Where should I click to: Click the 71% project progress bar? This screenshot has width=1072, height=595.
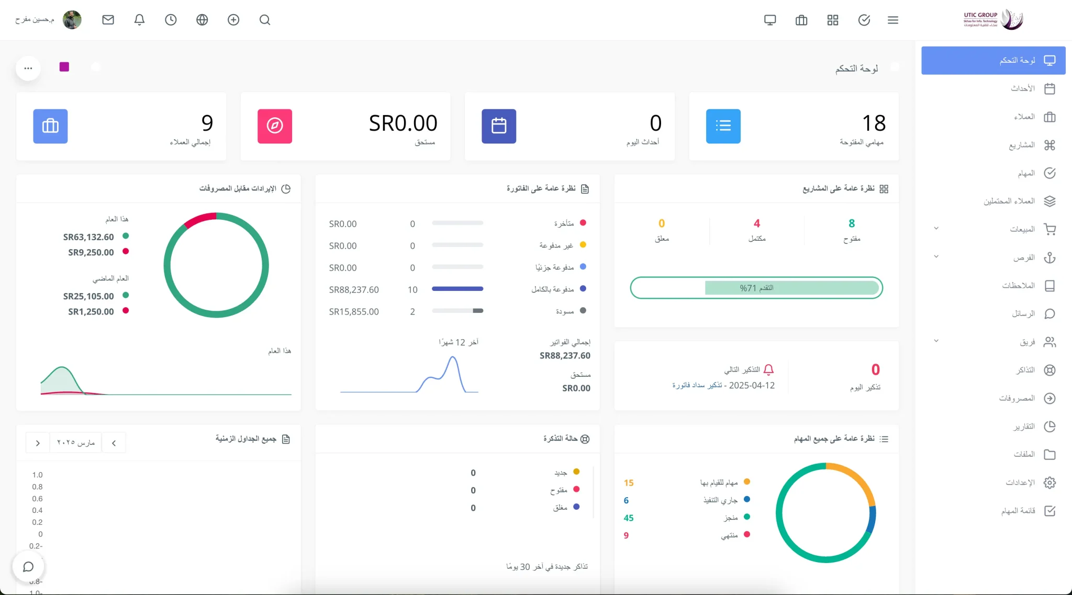tap(756, 288)
